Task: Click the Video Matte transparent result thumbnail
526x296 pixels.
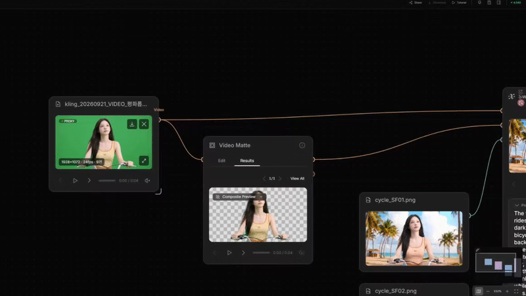Action: [258, 215]
